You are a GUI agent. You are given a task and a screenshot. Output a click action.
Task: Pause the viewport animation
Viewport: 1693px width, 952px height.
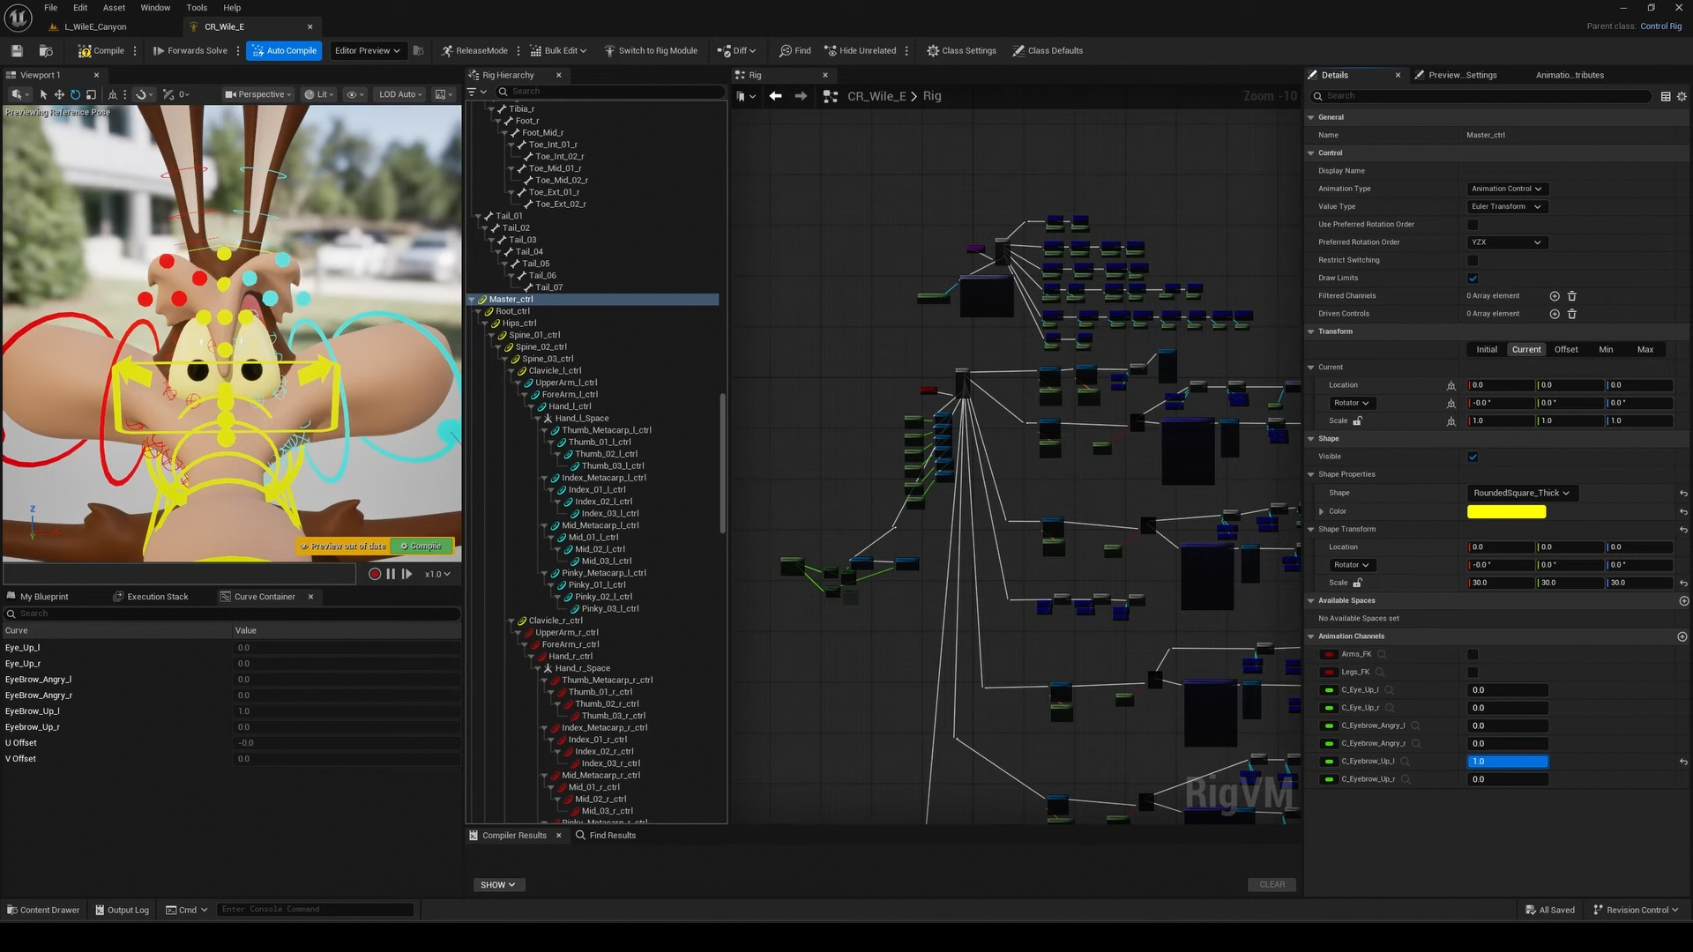391,574
